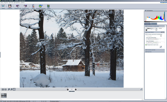
Task: Click the Red compensation slider track
Action: (x=152, y=39)
